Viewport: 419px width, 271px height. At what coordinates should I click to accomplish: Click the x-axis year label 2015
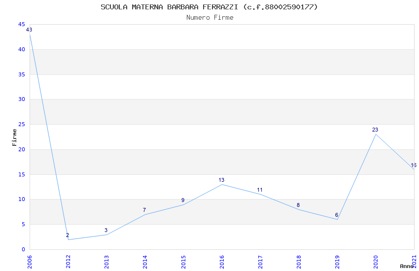tap(183, 262)
